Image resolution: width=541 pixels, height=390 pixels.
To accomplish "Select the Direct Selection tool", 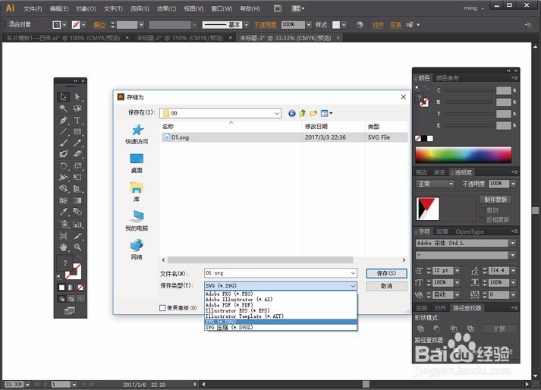I will click(77, 96).
